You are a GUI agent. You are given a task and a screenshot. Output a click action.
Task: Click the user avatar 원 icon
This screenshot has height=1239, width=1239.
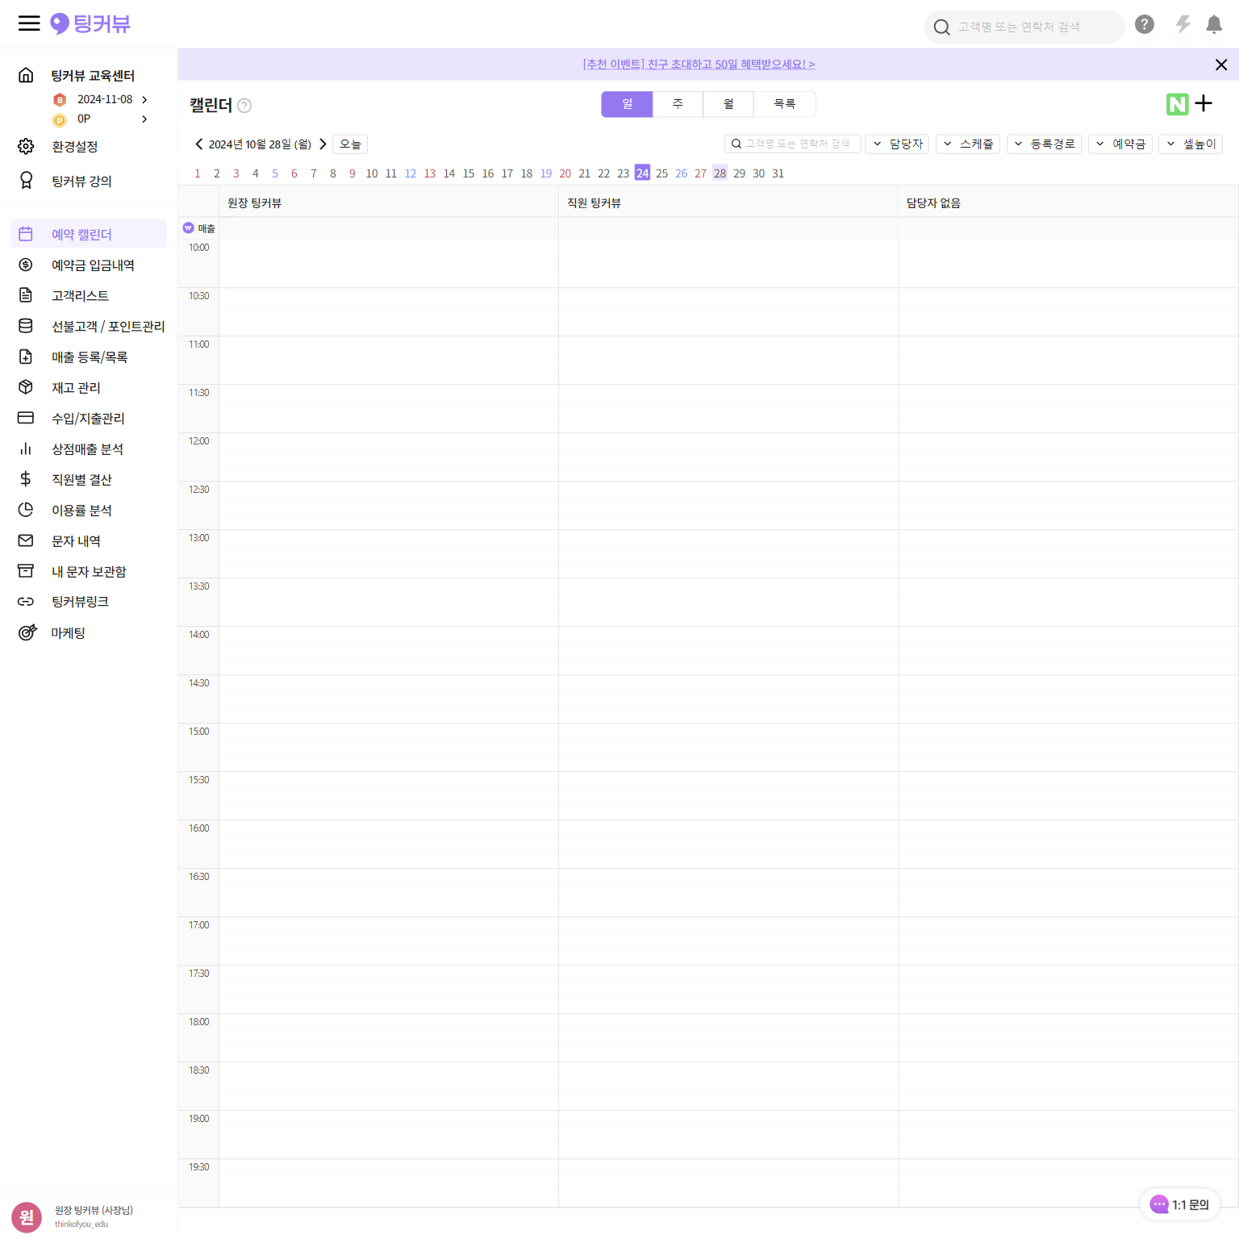(27, 1217)
